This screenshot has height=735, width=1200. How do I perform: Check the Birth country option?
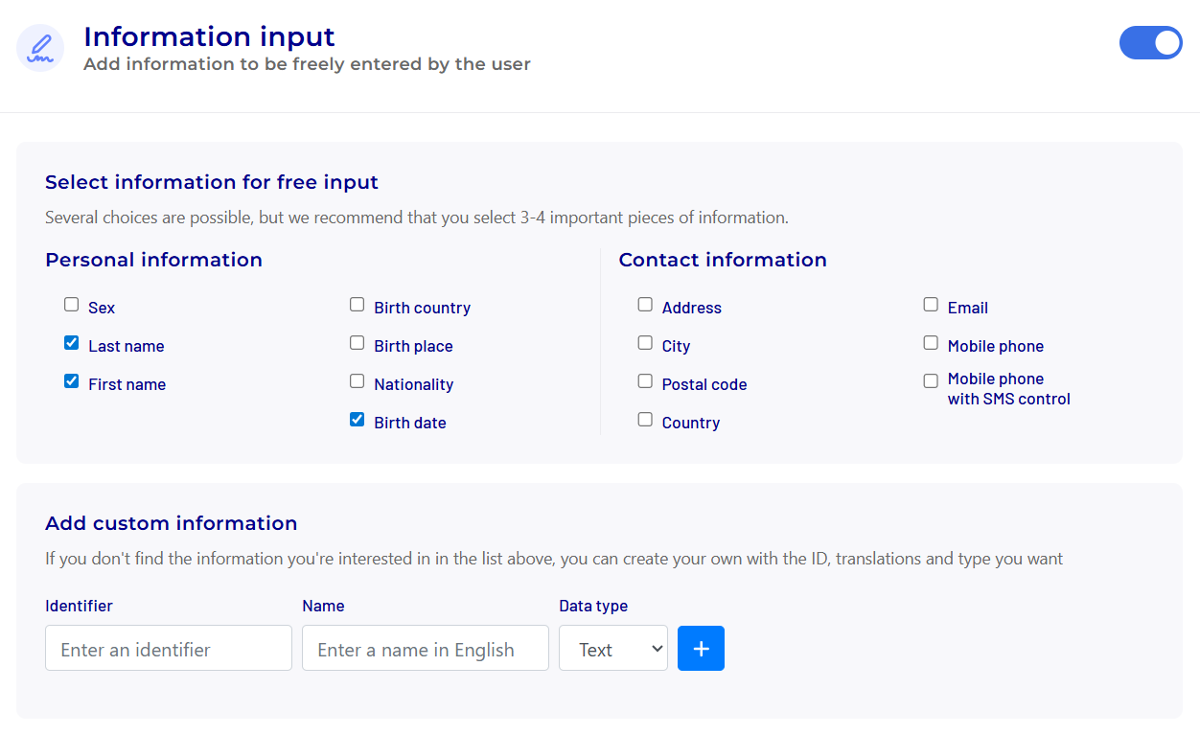358,305
